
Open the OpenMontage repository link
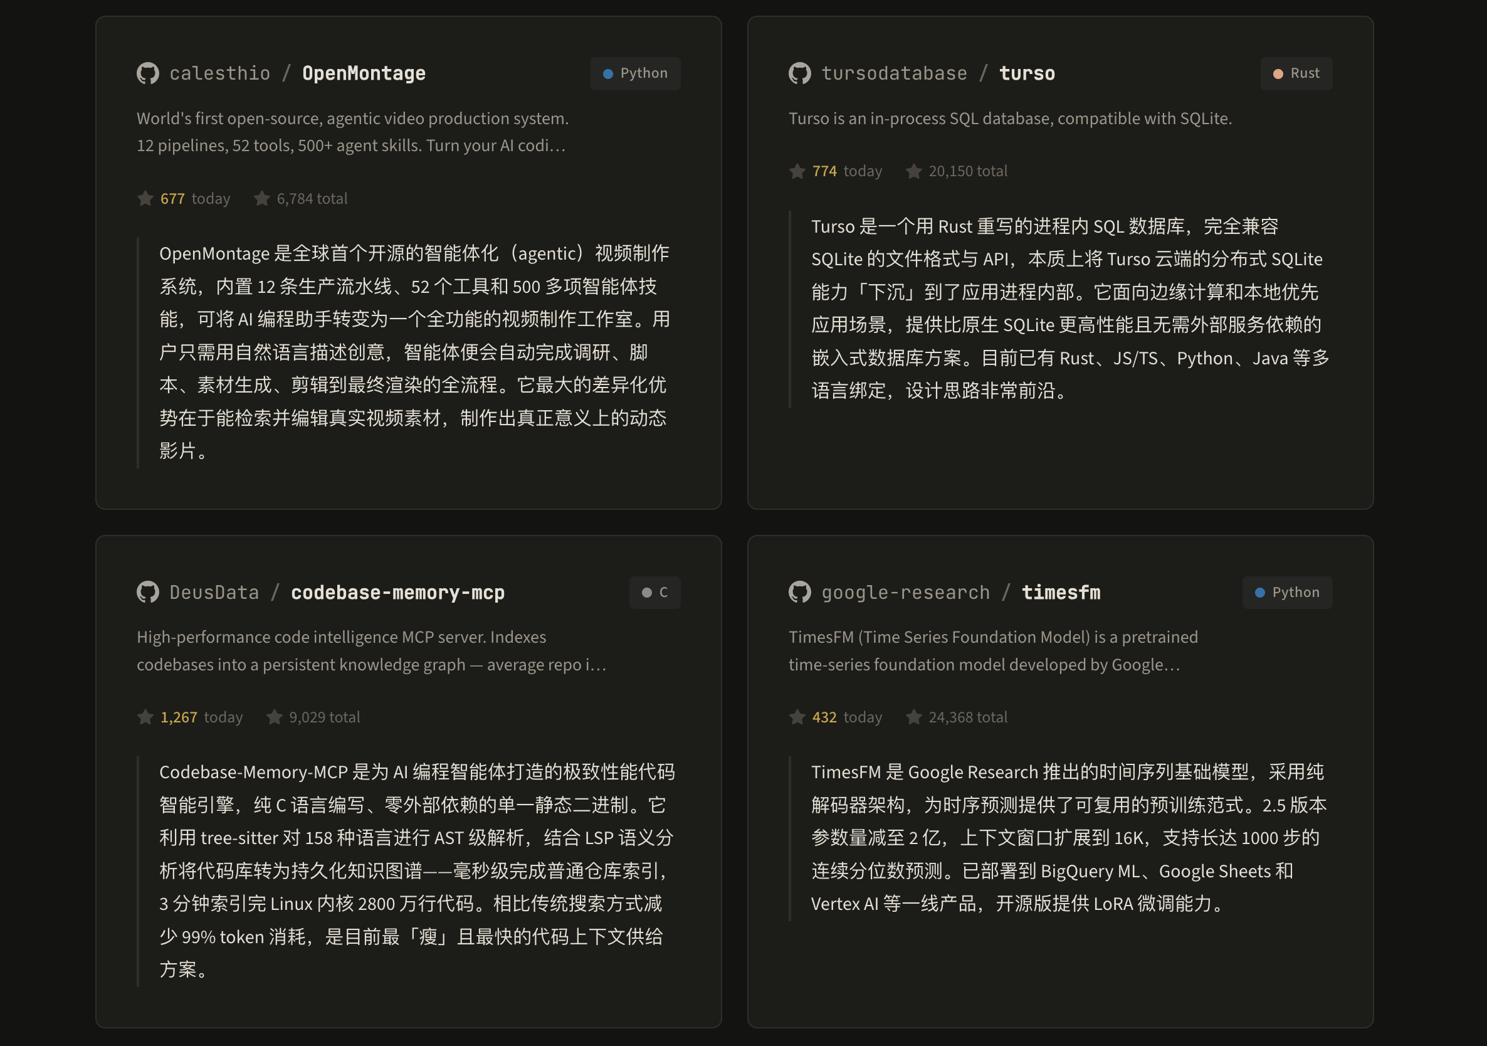click(364, 73)
